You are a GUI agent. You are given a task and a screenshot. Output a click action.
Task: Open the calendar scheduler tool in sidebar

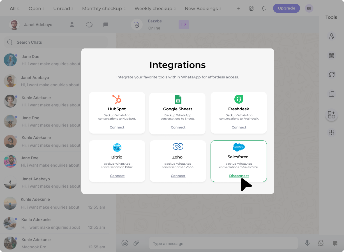(331, 55)
